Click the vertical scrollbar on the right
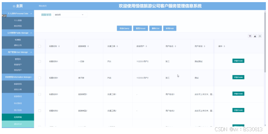Image resolution: width=268 pixels, height=134 pixels. point(265,42)
